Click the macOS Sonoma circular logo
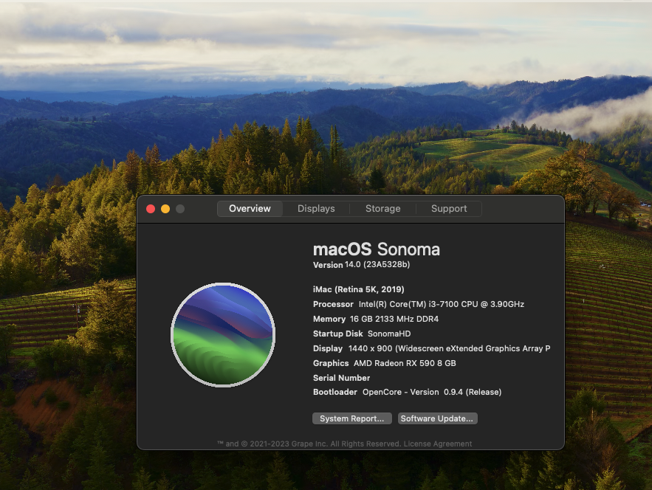Viewport: 652px width, 490px height. tap(223, 334)
